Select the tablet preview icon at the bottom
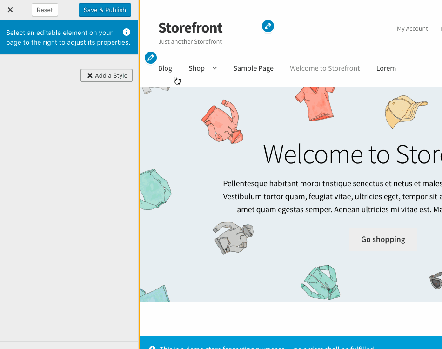 [109, 348]
